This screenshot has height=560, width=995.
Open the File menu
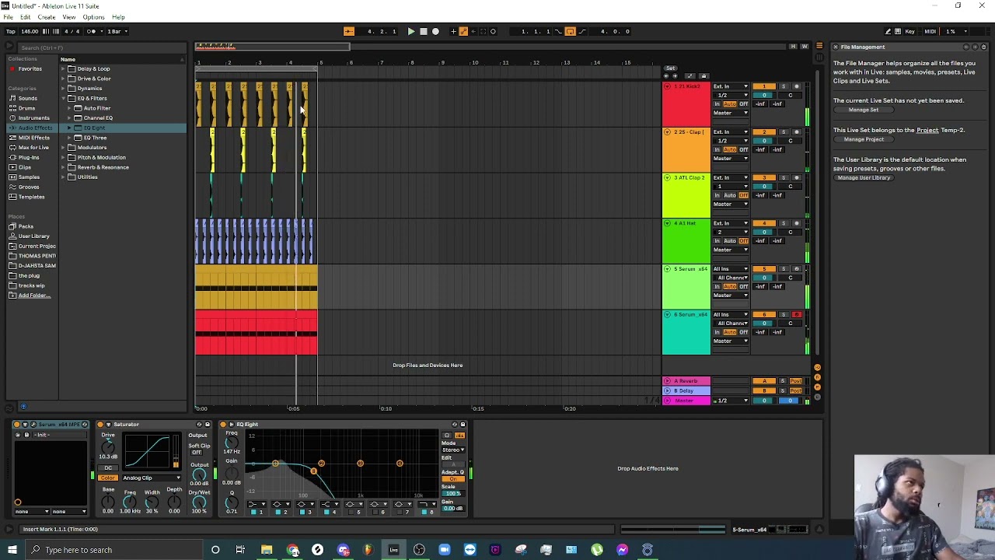click(8, 17)
